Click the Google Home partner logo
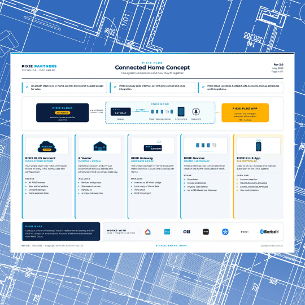The image size is (305, 305). click(x=147, y=232)
